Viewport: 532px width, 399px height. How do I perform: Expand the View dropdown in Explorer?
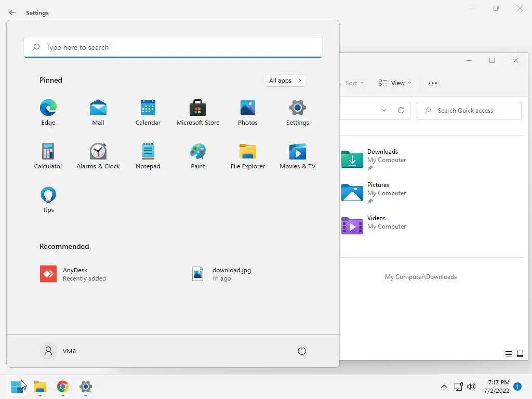(395, 83)
